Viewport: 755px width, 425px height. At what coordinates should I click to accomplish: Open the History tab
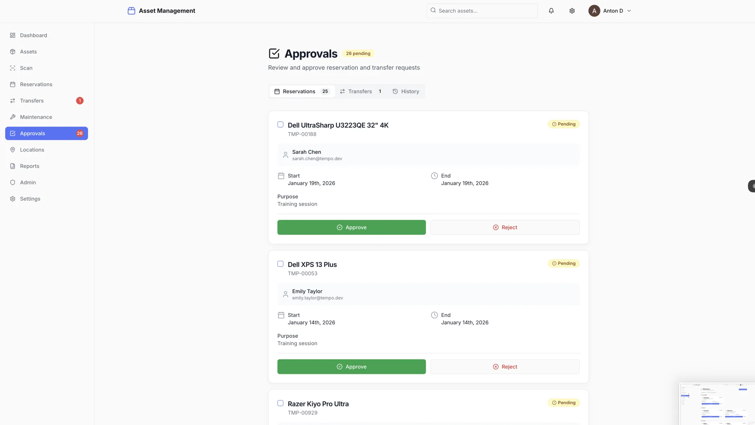pos(406,92)
